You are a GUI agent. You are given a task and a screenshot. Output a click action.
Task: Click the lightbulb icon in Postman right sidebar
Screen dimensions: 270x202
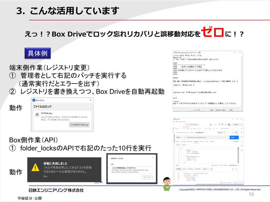(241, 150)
